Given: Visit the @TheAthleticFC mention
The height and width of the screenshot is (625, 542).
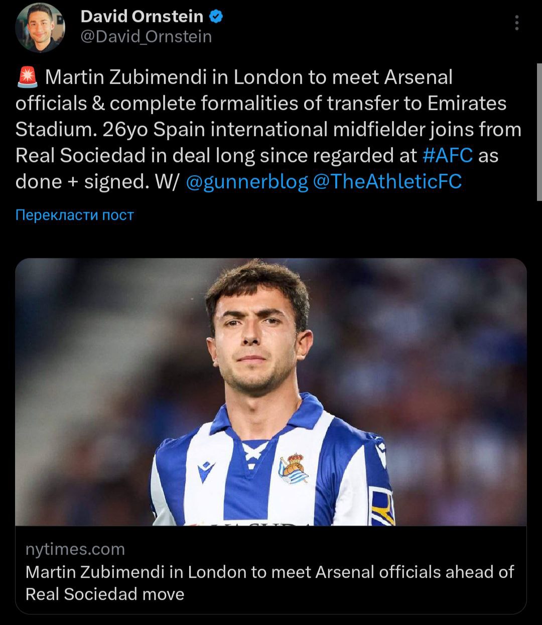Looking at the screenshot, I should [387, 182].
